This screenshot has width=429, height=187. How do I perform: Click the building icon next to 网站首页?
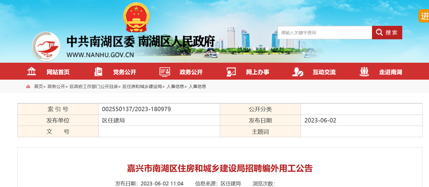(32, 71)
